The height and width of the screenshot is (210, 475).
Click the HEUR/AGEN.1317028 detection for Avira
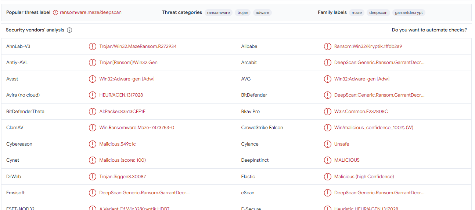point(121,95)
